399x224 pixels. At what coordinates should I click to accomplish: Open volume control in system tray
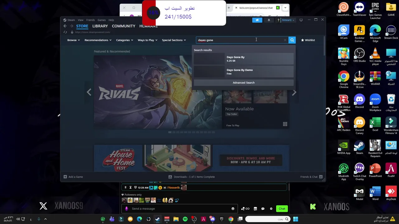pyautogui.click(x=18, y=219)
